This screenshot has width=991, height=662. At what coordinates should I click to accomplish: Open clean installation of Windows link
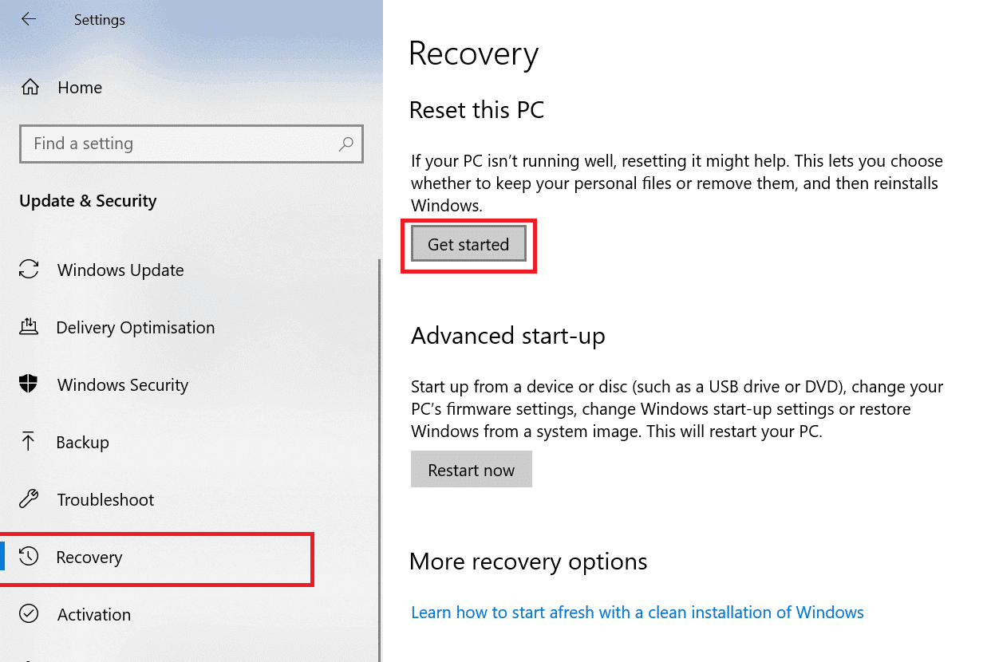(637, 613)
